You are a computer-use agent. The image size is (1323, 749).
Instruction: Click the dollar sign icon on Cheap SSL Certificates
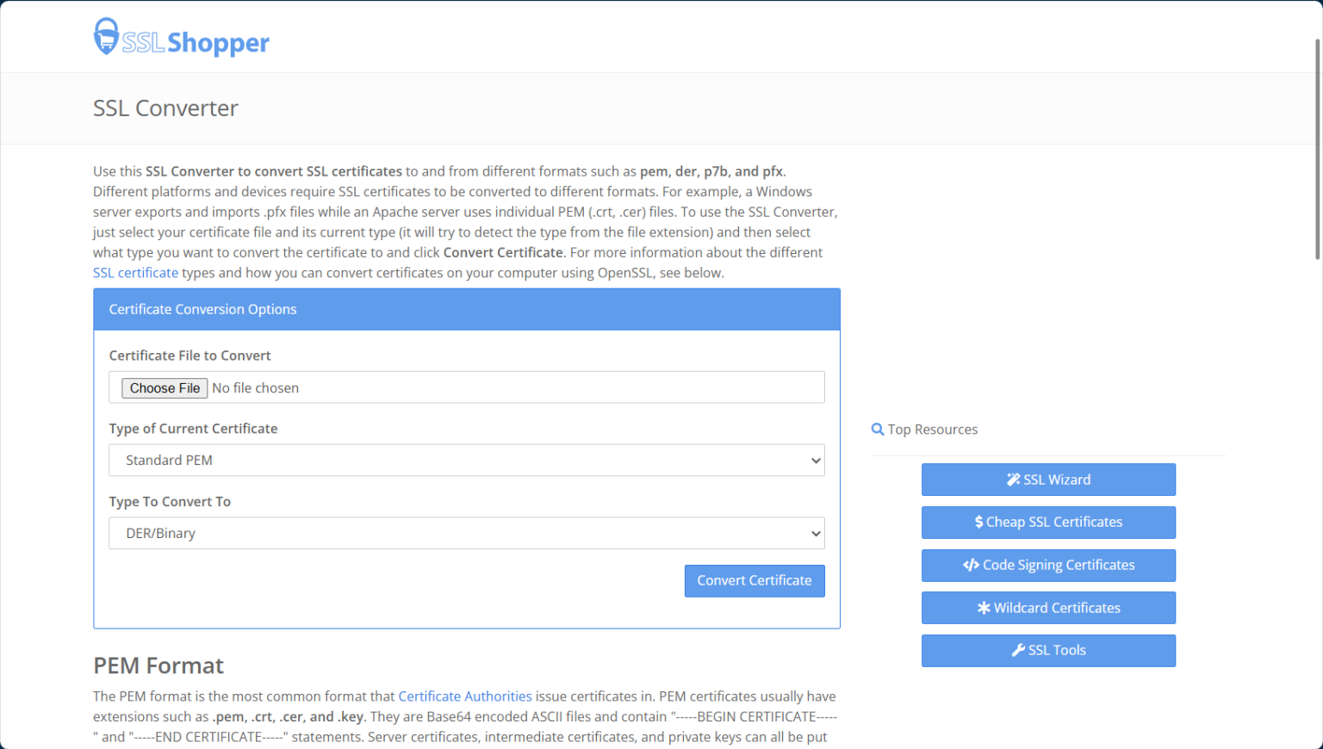978,522
